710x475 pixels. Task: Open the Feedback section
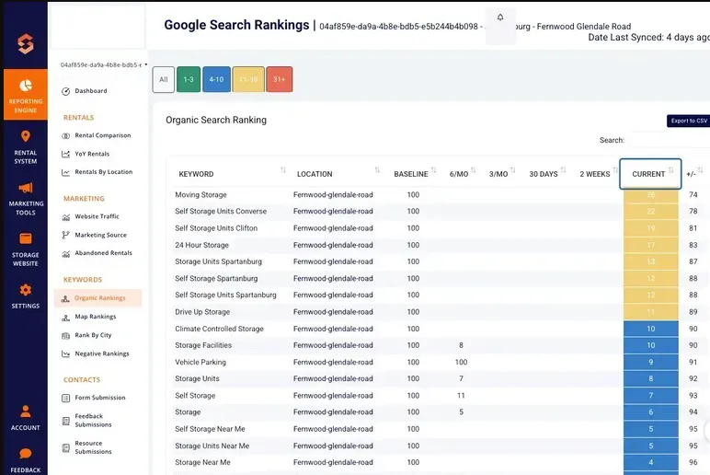(x=26, y=459)
